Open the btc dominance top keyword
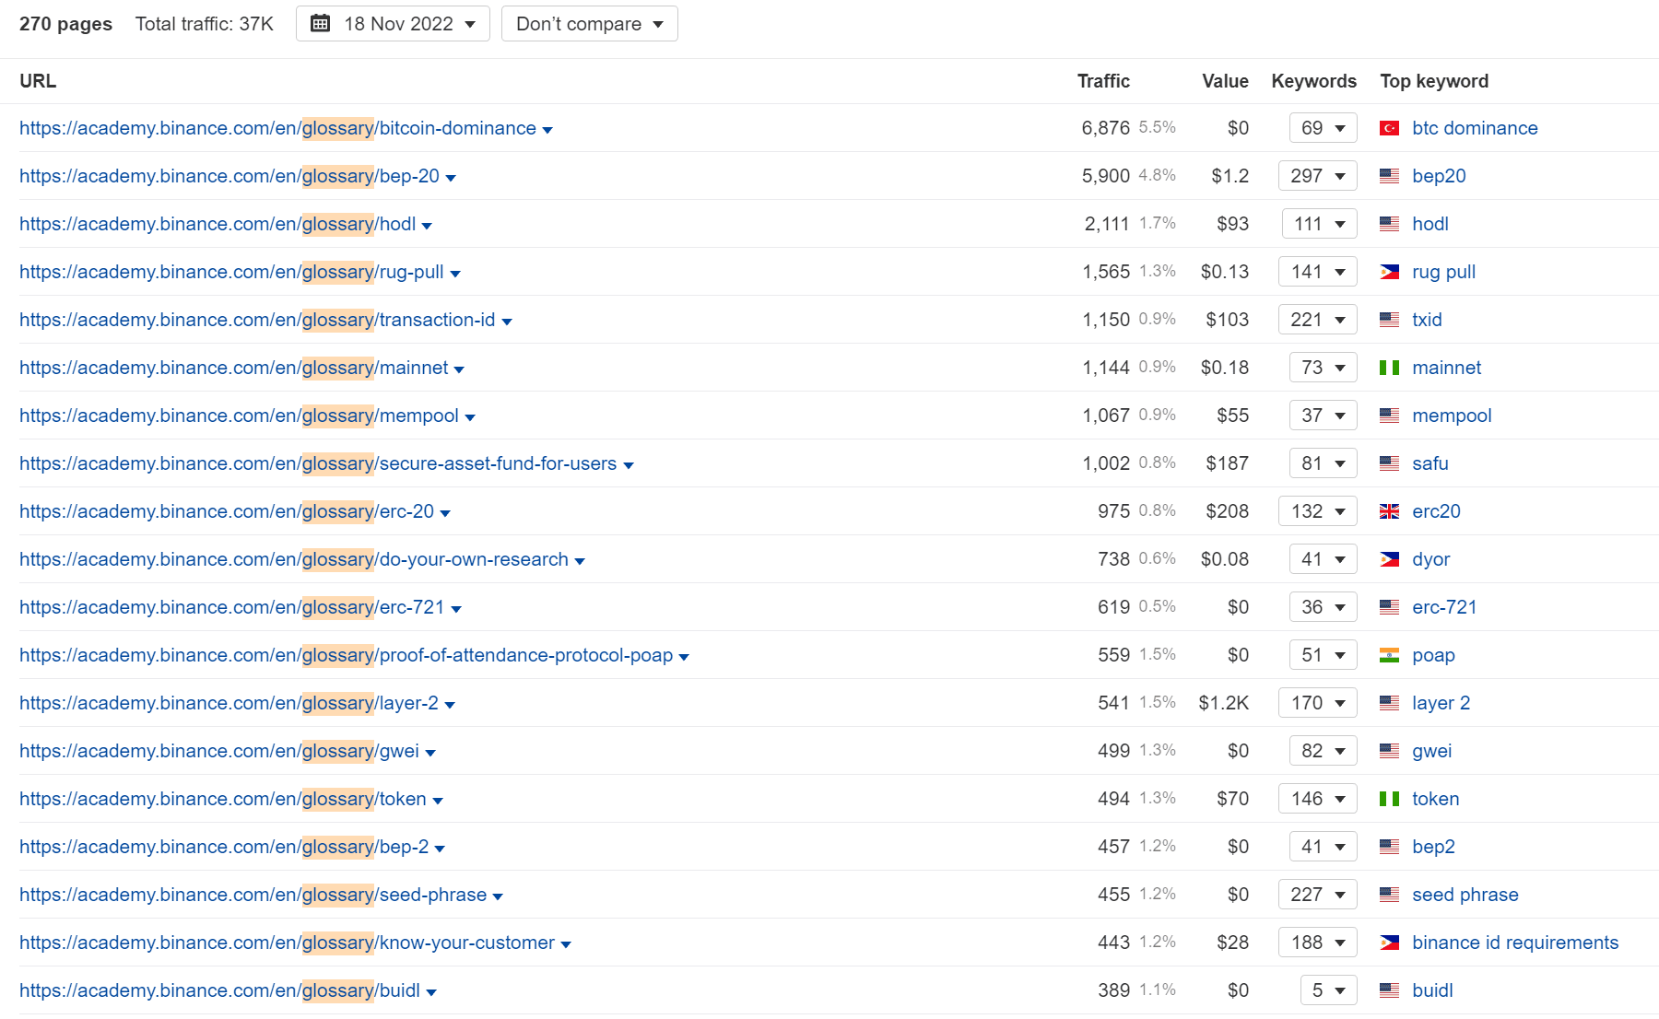Image resolution: width=1659 pixels, height=1019 pixels. (1475, 128)
